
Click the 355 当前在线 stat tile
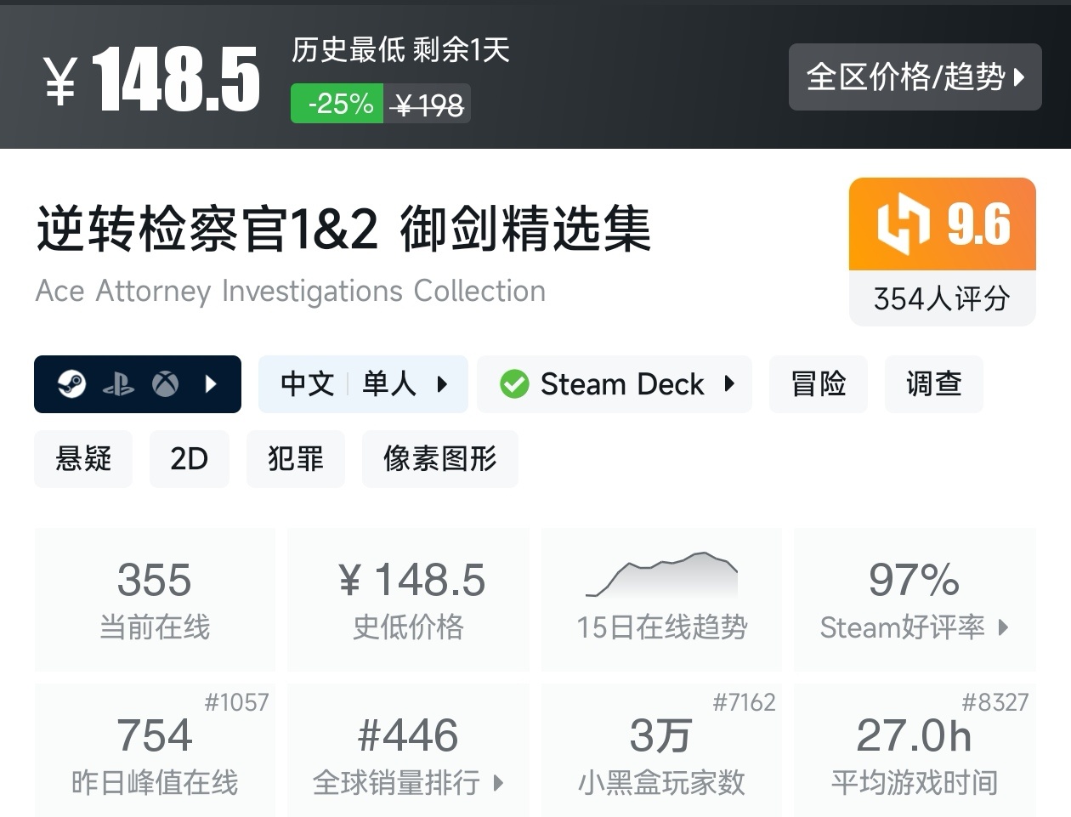(x=155, y=599)
